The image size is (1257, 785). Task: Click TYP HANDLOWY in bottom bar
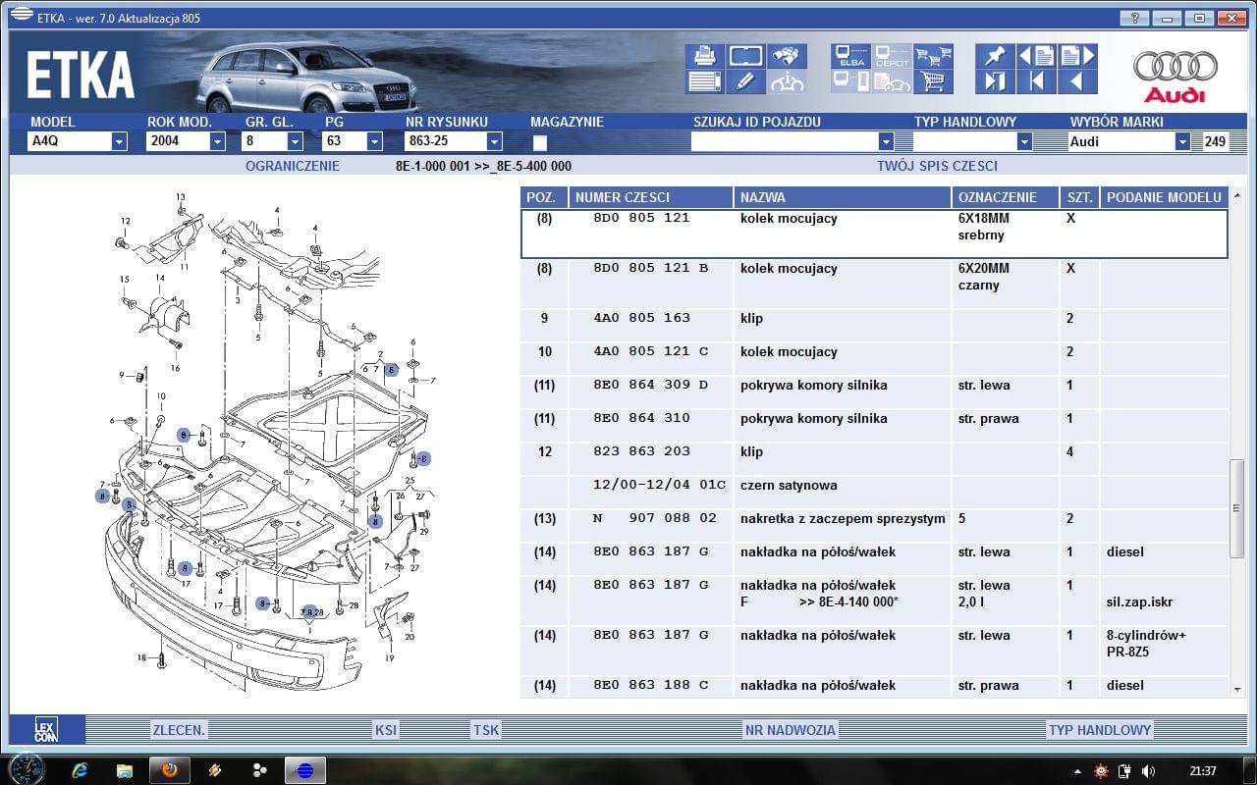click(1099, 730)
